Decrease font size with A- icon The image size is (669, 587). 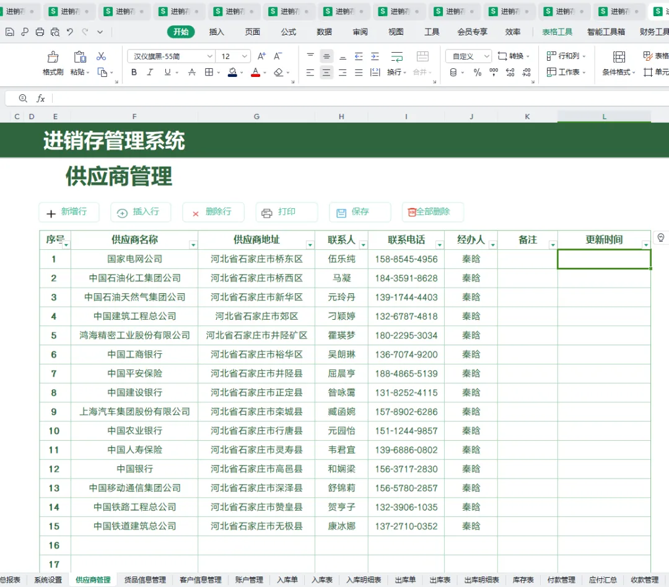click(x=278, y=56)
